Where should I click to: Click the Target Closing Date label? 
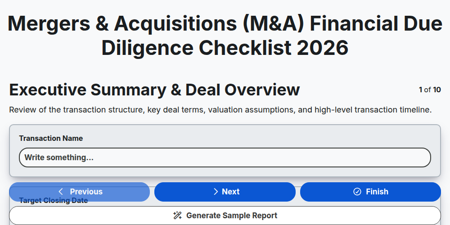(54, 201)
